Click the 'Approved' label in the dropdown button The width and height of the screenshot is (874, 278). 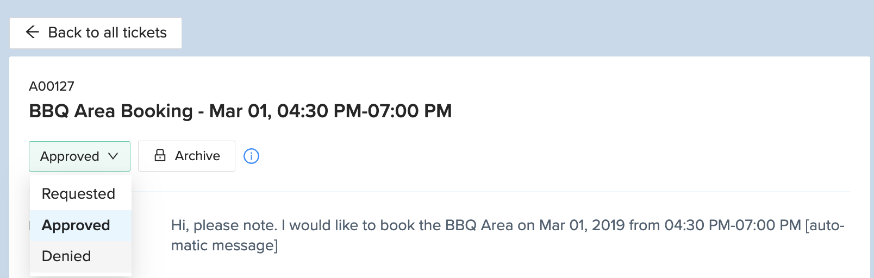coord(70,156)
